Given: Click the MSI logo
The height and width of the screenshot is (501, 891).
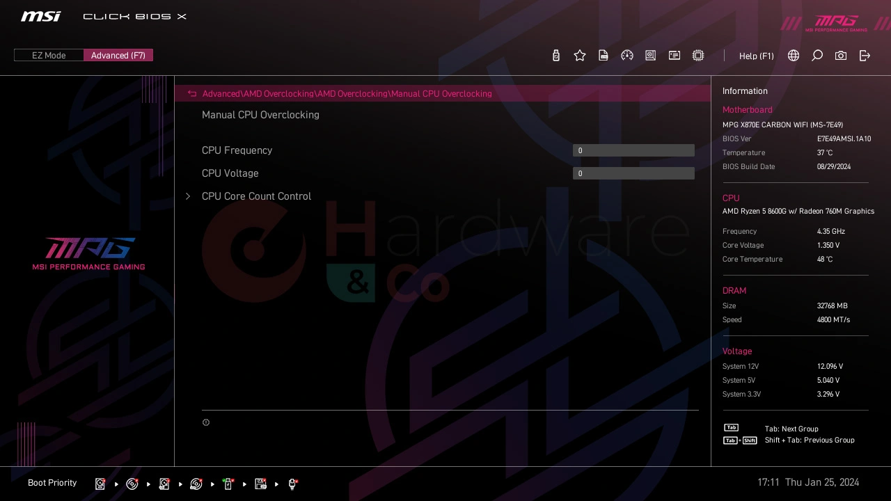Looking at the screenshot, I should 40,16.
